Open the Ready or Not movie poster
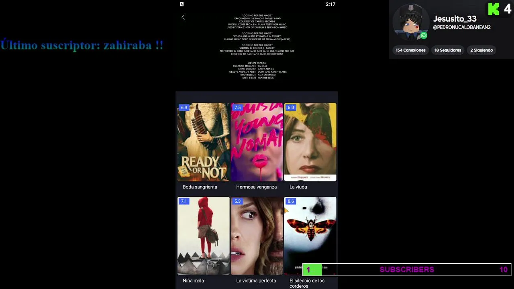 pyautogui.click(x=204, y=142)
